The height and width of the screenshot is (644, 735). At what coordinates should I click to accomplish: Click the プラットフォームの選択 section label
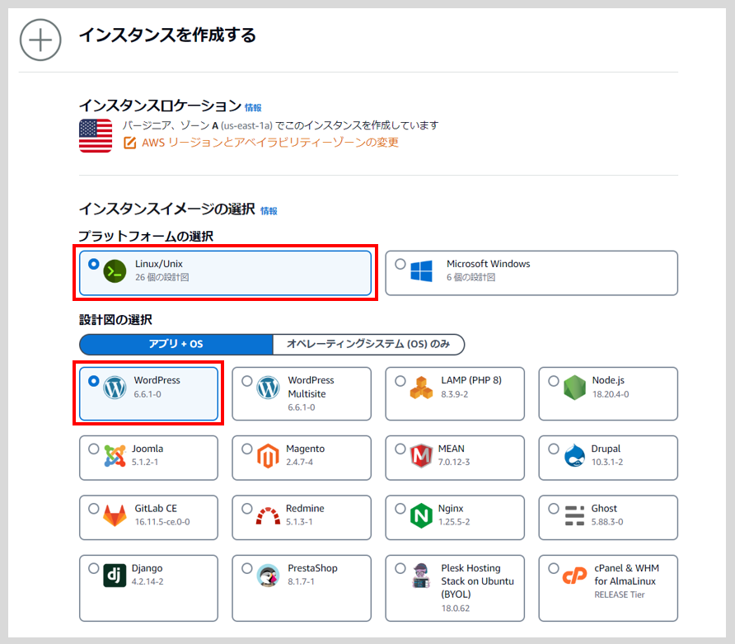click(146, 236)
